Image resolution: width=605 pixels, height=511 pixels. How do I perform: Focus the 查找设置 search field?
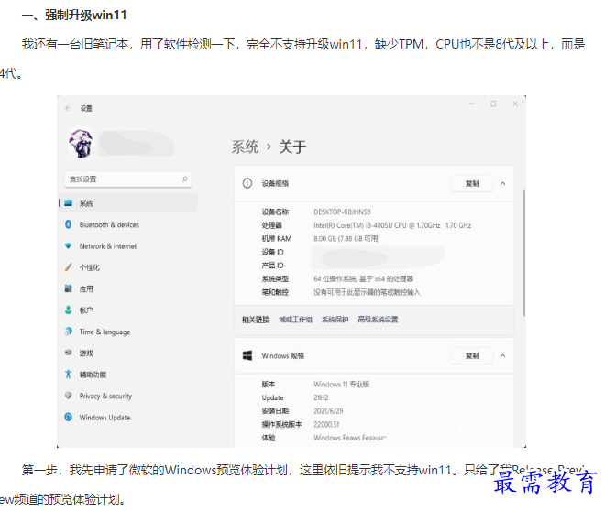pos(128,179)
